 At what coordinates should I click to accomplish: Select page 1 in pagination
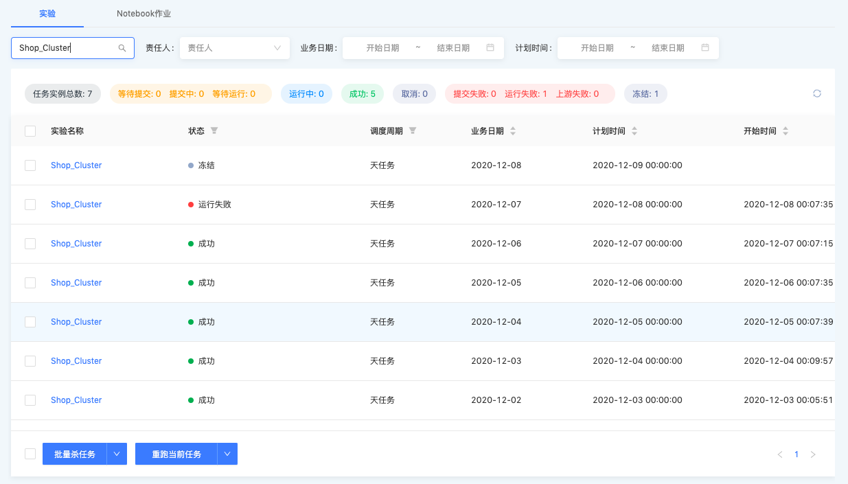pos(797,454)
